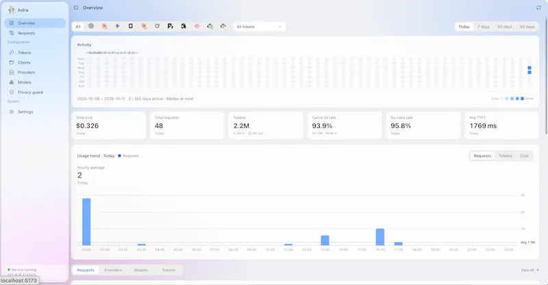Open Privacy guard settings
The height and width of the screenshot is (285, 548).
pos(35,92)
